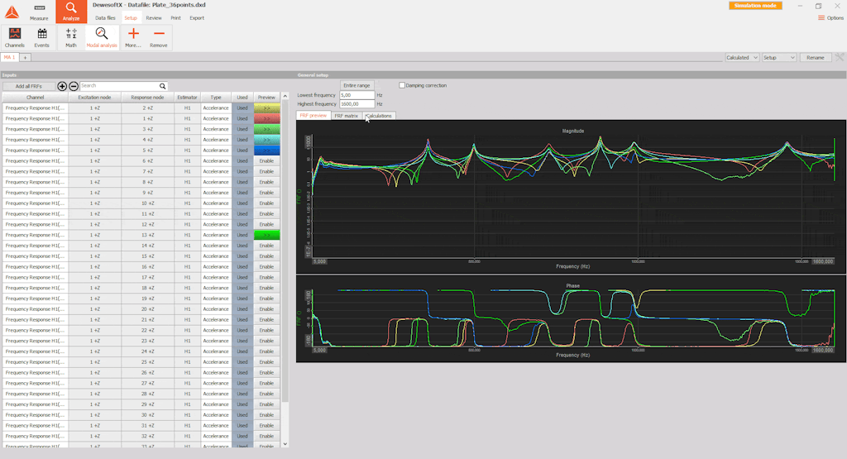Click green preview swatch for node 13 +Z
This screenshot has width=847, height=459.
point(267,235)
